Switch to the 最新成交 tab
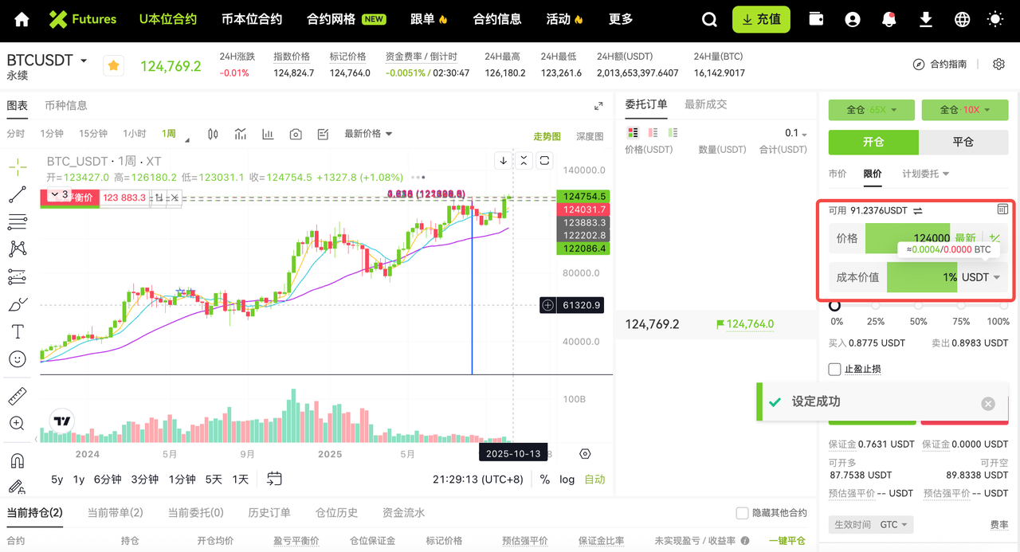The height and width of the screenshot is (552, 1020). (x=706, y=104)
